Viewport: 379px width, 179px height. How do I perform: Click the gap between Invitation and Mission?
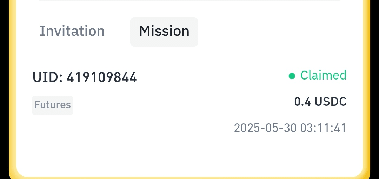[x=118, y=32]
